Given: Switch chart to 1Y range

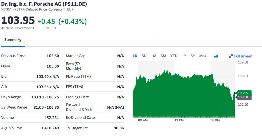Looking at the screenshot, I should [184, 56].
